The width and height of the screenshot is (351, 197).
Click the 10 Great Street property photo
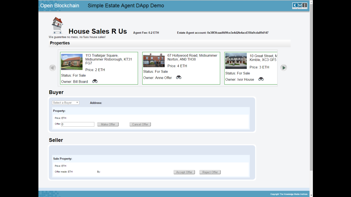pyautogui.click(x=236, y=61)
